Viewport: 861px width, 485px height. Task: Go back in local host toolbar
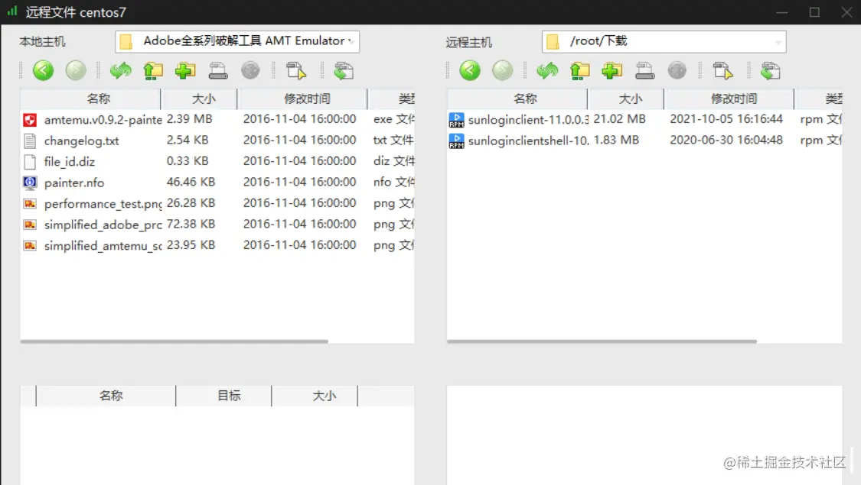(44, 70)
